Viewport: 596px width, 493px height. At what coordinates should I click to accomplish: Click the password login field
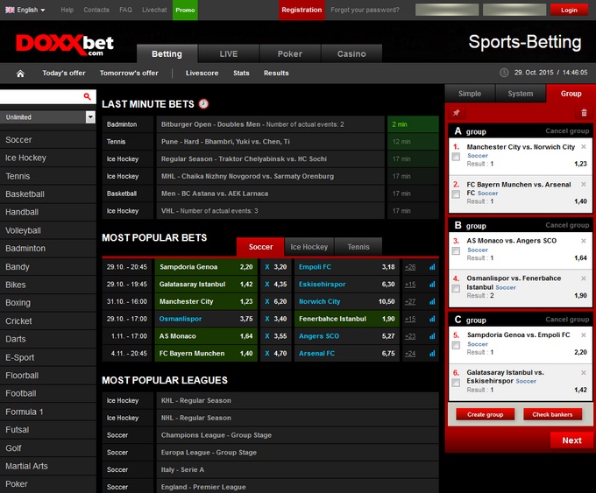514,10
